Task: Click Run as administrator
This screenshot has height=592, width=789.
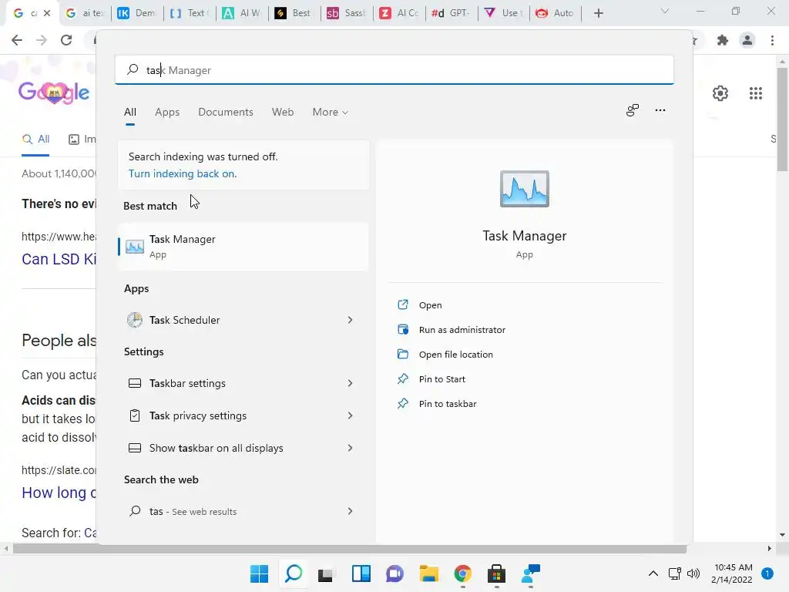Action: pos(462,330)
